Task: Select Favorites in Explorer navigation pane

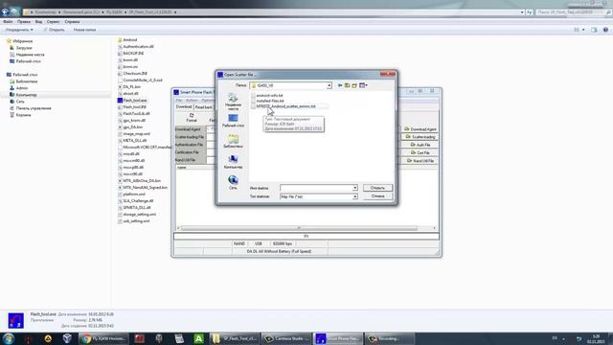Action: coord(19,41)
